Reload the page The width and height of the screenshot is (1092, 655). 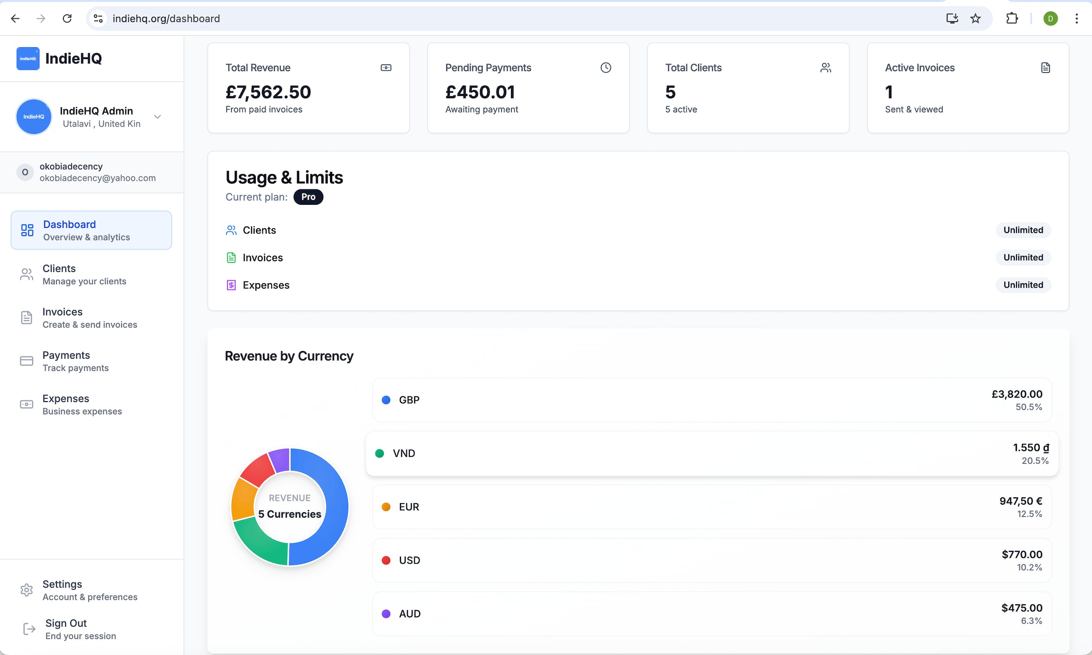pyautogui.click(x=67, y=19)
